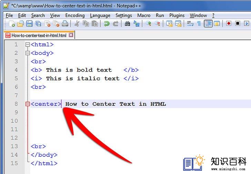Click the <center> tag on line 8
The image size is (251, 174).
46,104
